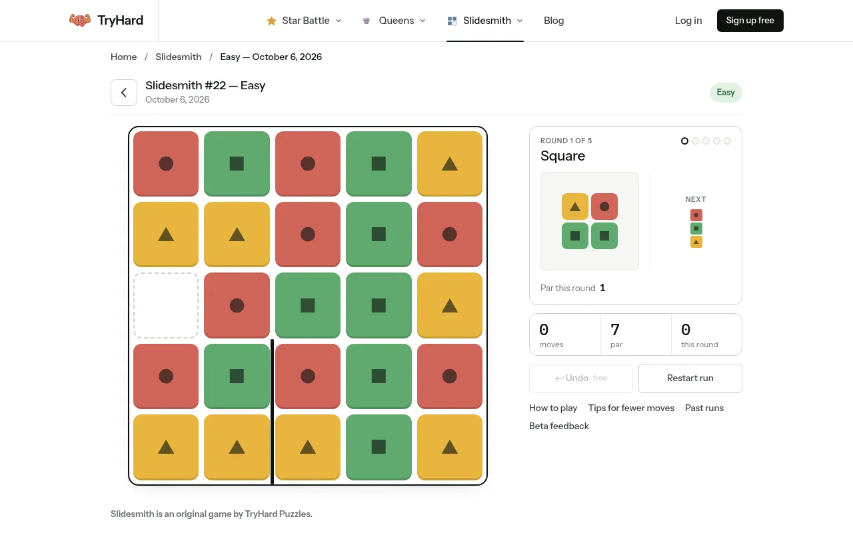
Task: Click the Star Battle star icon
Action: [x=271, y=21]
